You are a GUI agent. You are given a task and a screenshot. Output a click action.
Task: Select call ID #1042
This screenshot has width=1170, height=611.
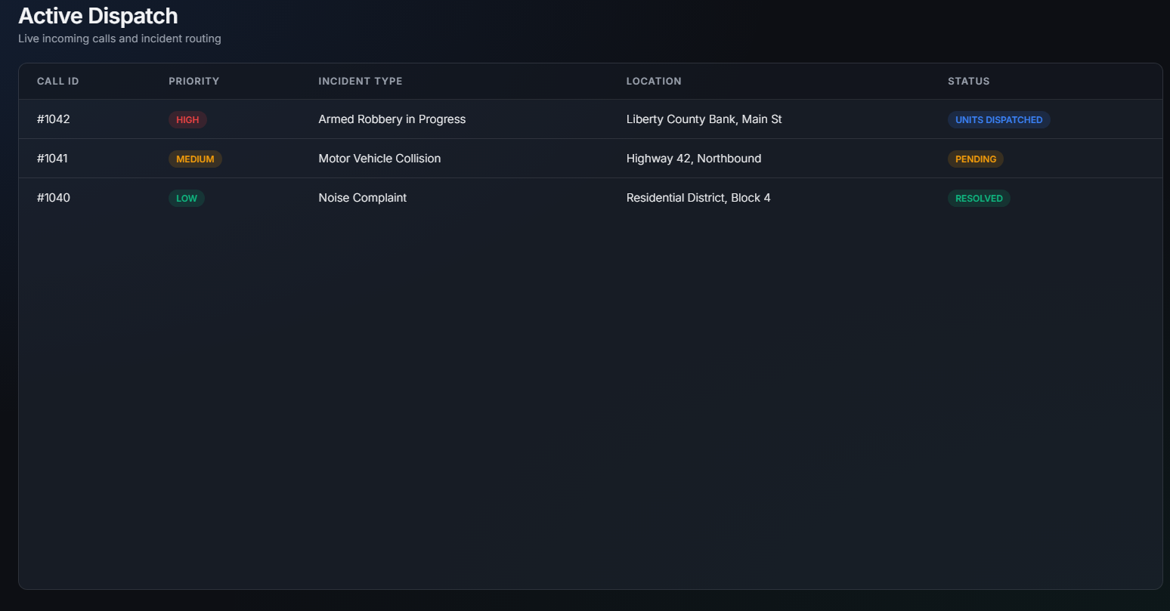click(54, 119)
